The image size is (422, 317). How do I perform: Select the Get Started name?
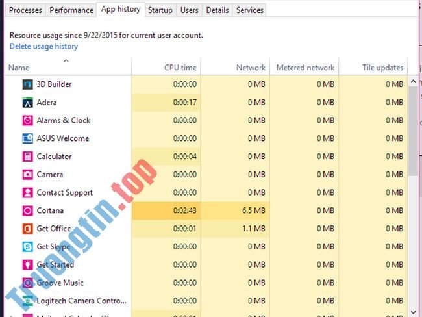click(x=55, y=265)
